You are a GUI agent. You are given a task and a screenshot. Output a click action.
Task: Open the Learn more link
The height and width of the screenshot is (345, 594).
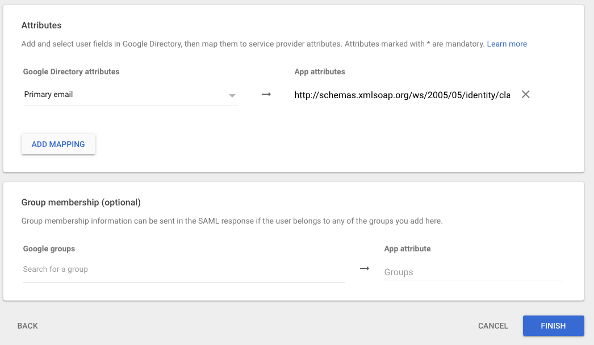point(507,44)
